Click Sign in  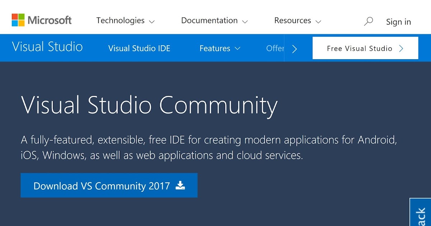click(x=398, y=22)
